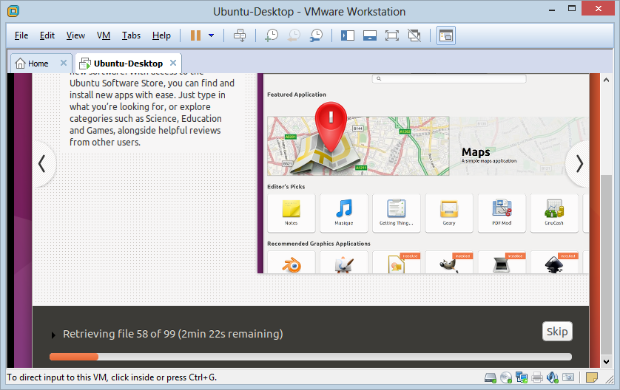Click the hard disk status icon
The height and width of the screenshot is (390, 620).
[491, 377]
